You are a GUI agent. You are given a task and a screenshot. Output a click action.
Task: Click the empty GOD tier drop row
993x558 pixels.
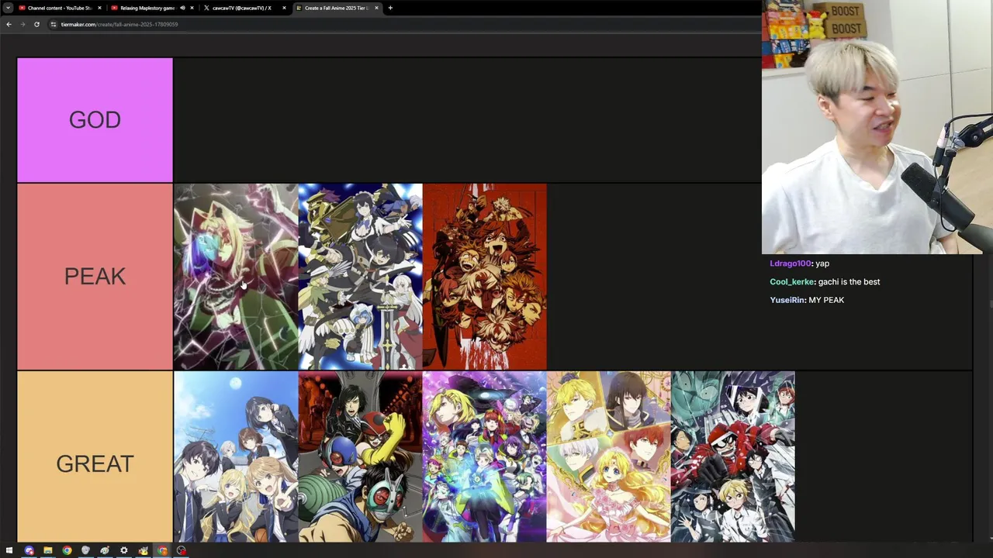pyautogui.click(x=467, y=120)
